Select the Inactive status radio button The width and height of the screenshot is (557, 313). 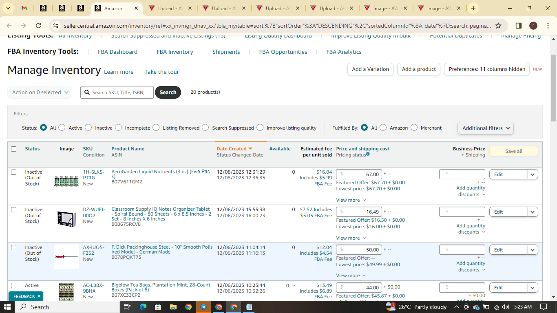88,128
